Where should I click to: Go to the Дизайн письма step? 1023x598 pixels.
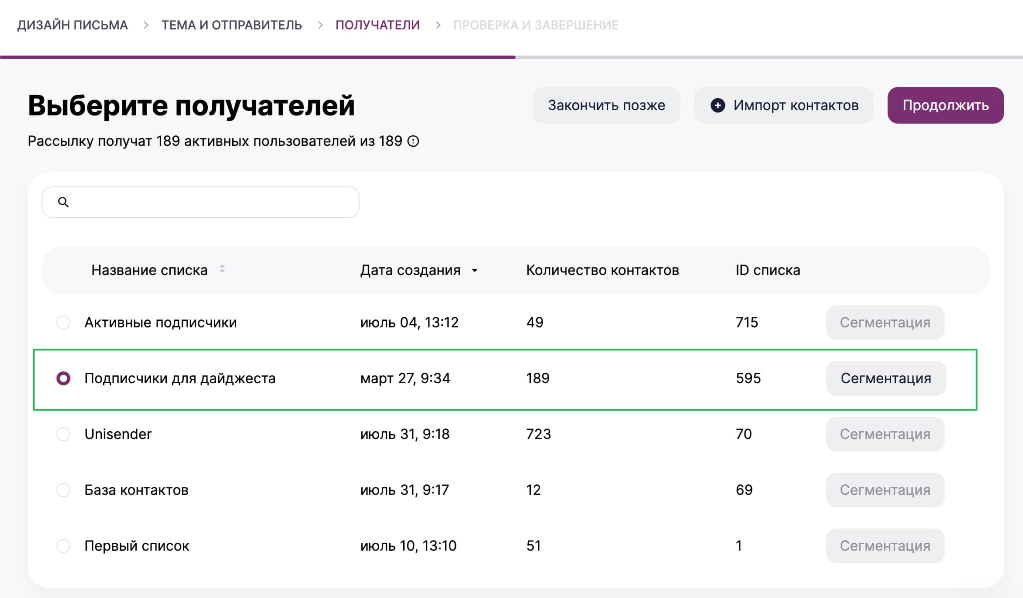(73, 25)
